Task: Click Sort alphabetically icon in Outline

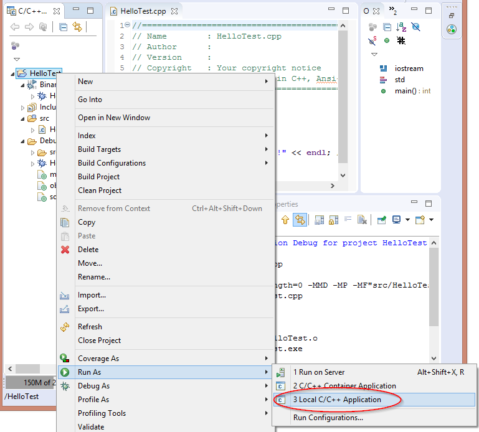Action: (x=401, y=27)
